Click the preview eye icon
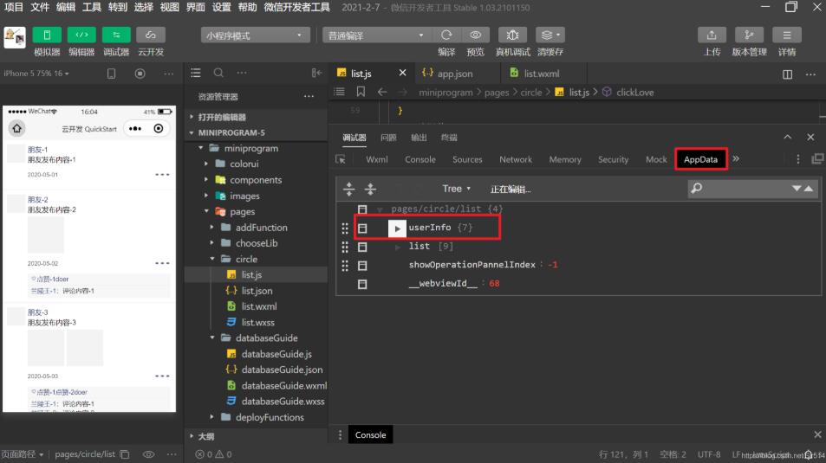This screenshot has height=463, width=826. [475, 35]
